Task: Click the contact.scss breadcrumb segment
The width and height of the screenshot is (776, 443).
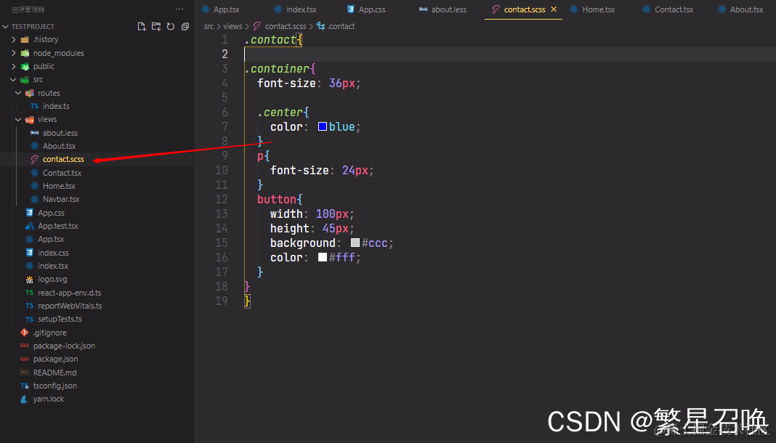Action: [286, 26]
